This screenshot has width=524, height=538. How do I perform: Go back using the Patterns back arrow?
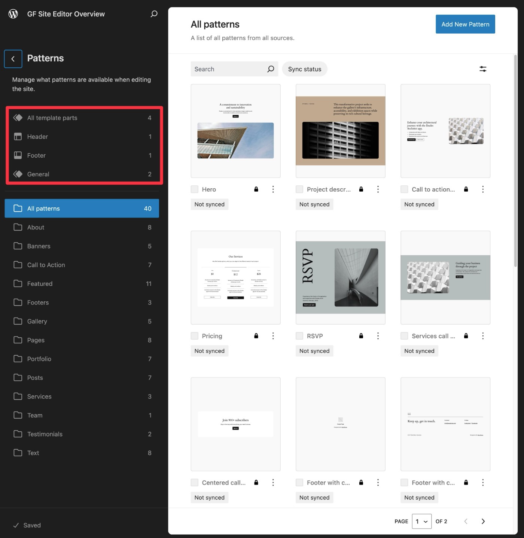(x=13, y=59)
